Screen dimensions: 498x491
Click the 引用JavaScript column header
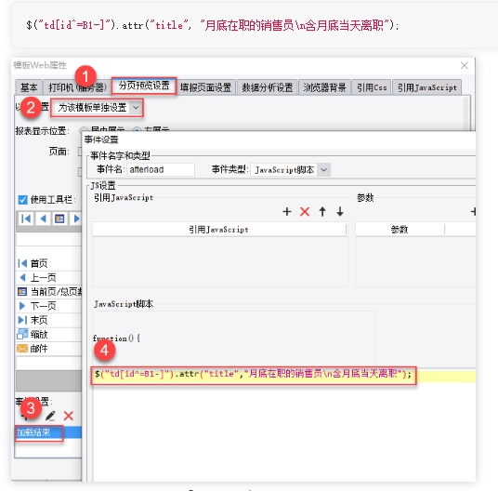(219, 230)
